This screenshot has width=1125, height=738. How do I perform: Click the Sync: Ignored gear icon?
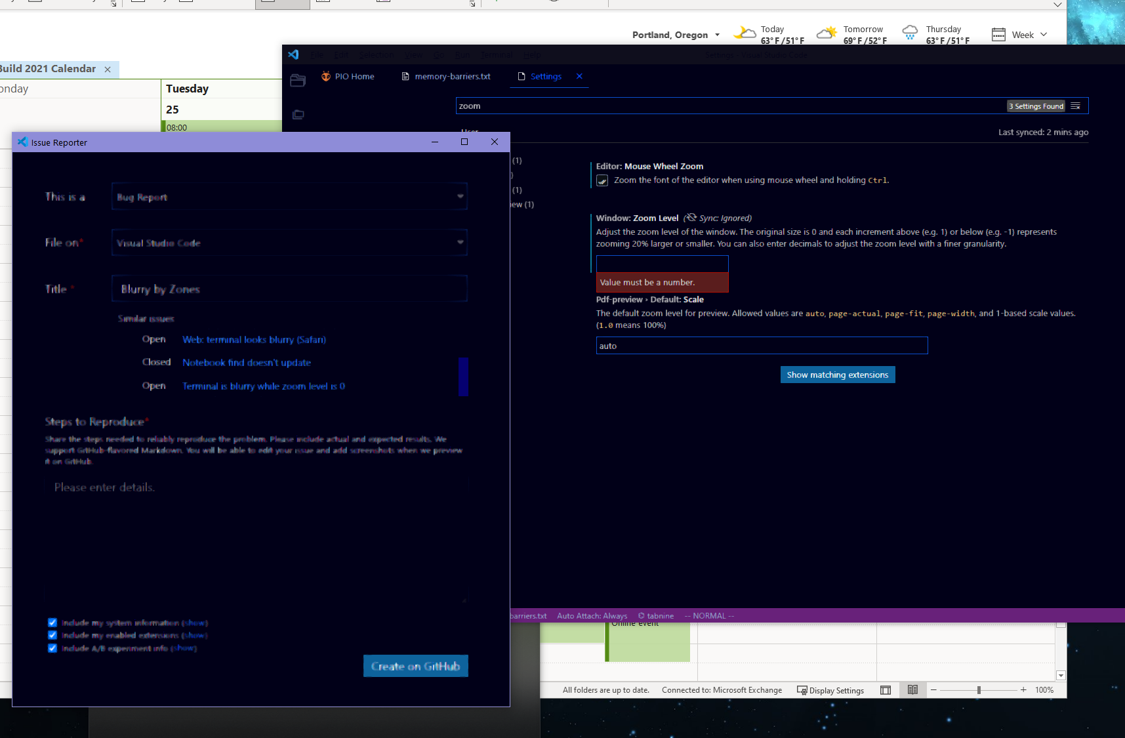pyautogui.click(x=691, y=218)
